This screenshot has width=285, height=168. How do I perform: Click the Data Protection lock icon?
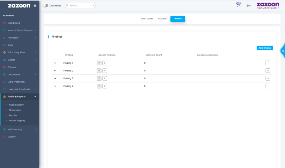(x=4, y=82)
